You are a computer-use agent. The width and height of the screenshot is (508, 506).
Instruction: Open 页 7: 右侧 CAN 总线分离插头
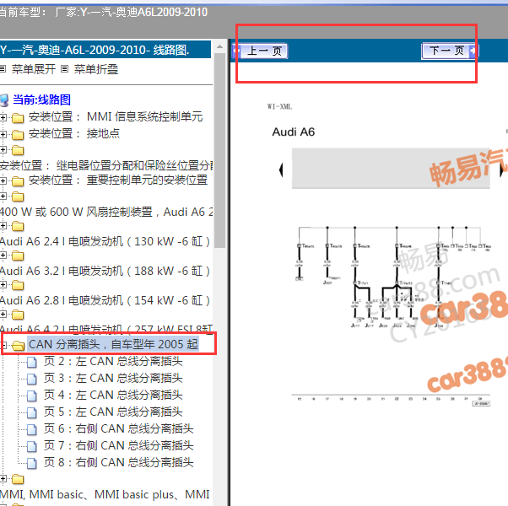(119, 445)
